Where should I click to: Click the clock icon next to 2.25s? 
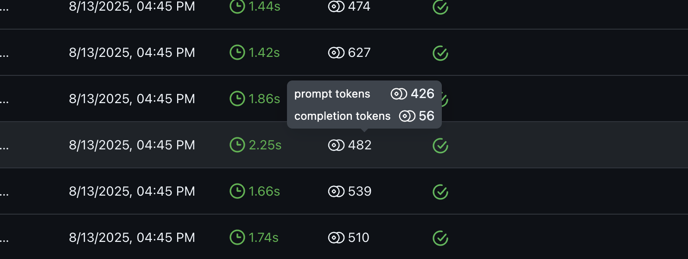tap(237, 145)
